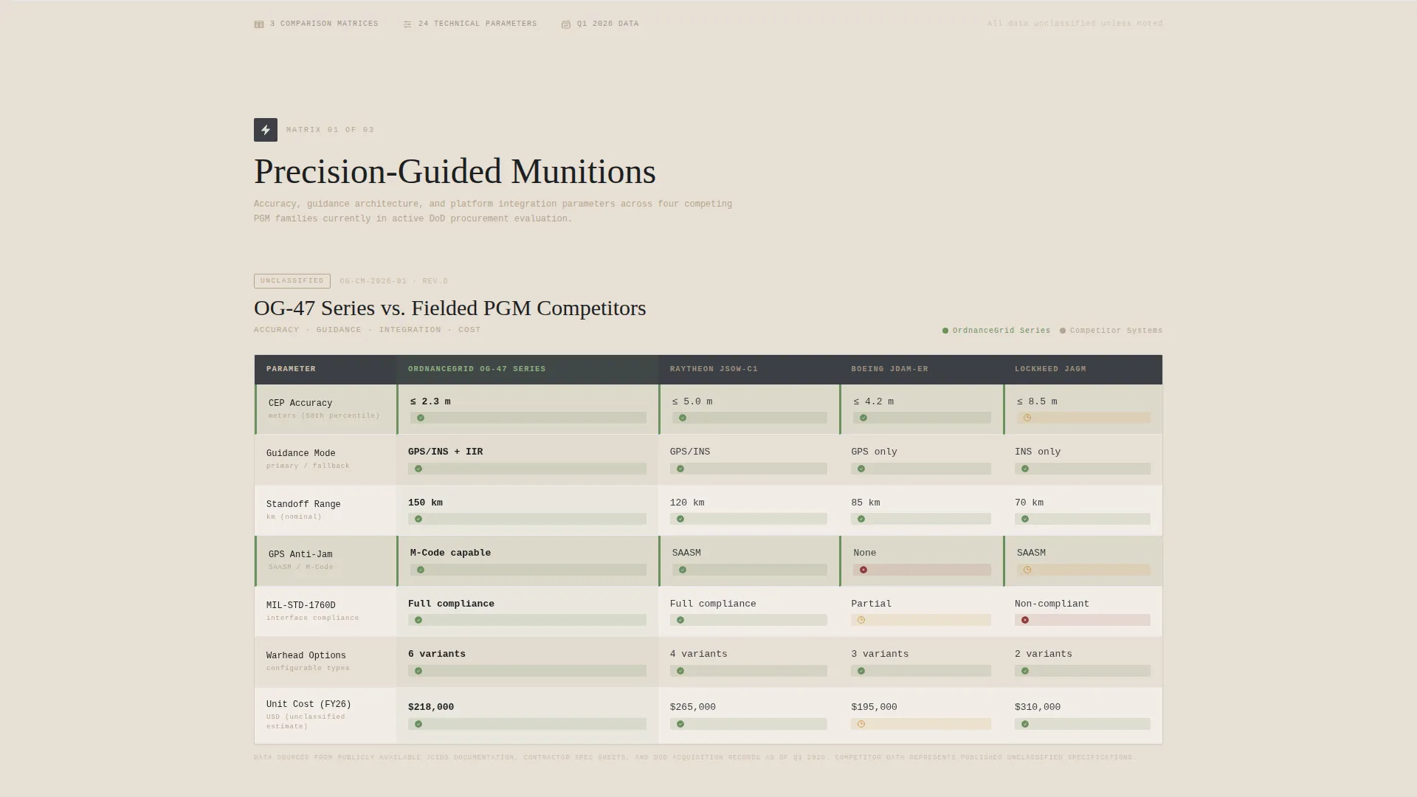Viewport: 1417px width, 797px height.
Task: Click green check icon under $265,000
Action: point(680,725)
